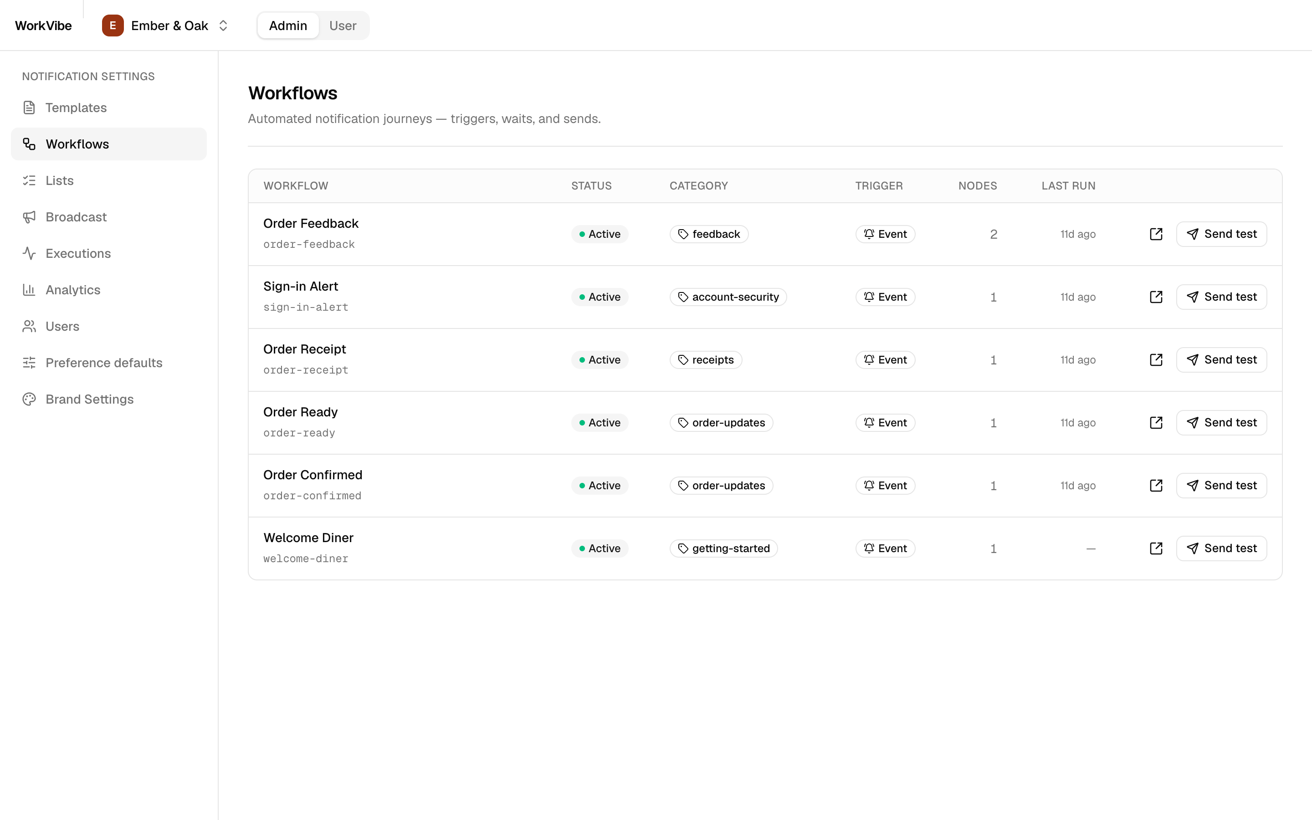The width and height of the screenshot is (1312, 820).
Task: Send test for Order Feedback
Action: click(1221, 234)
